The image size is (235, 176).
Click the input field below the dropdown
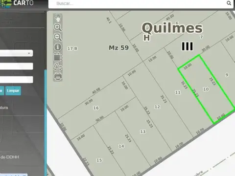click(x=16, y=66)
